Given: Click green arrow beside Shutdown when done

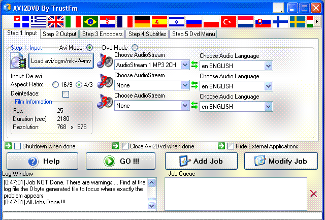Looking at the screenshot, I should [8, 146].
